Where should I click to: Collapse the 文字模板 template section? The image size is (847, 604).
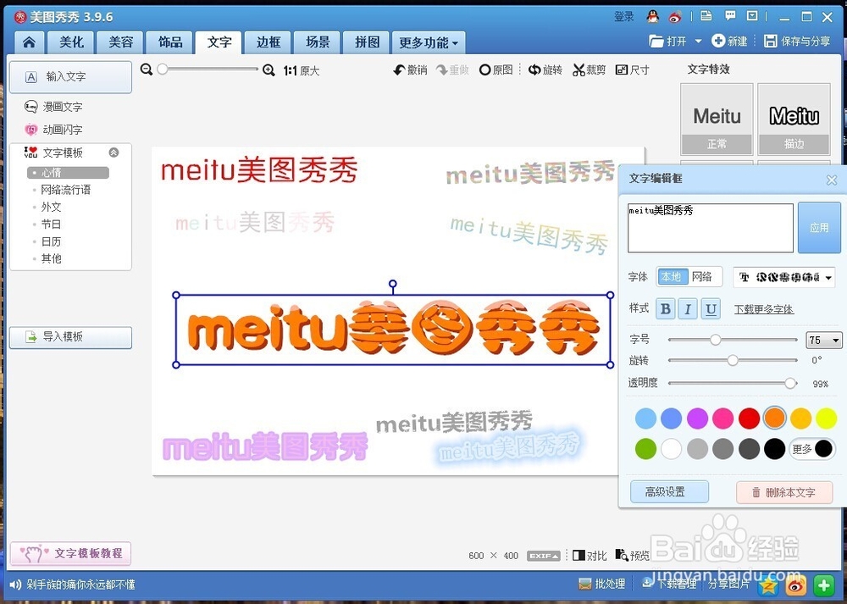pyautogui.click(x=113, y=152)
